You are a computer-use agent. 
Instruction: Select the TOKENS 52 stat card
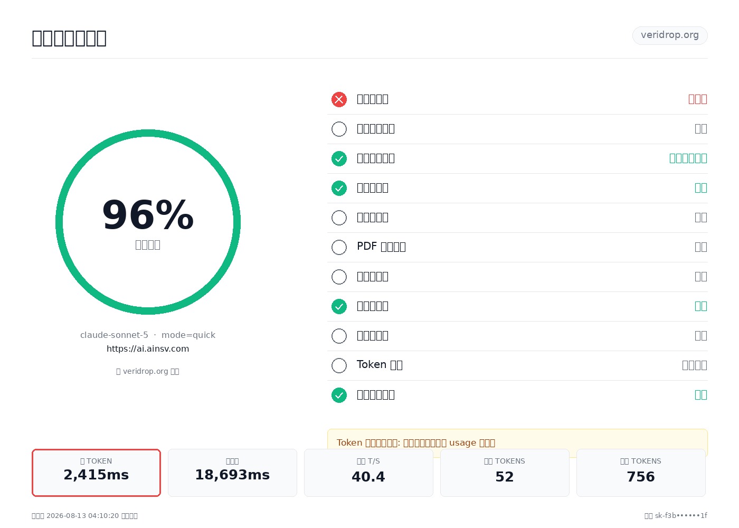505,473
